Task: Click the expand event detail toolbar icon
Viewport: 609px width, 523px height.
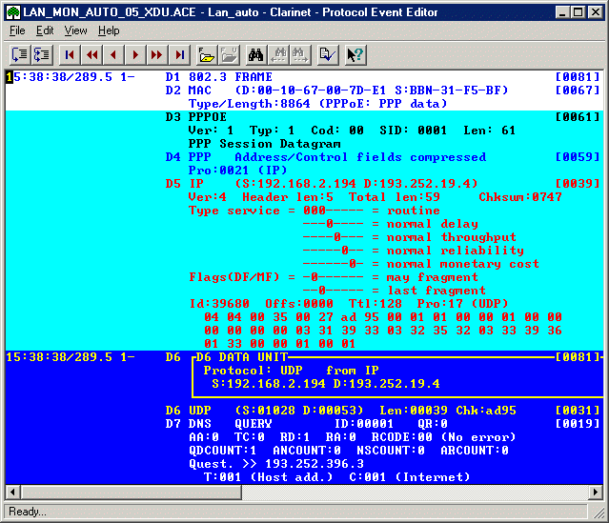Action: pos(42,54)
